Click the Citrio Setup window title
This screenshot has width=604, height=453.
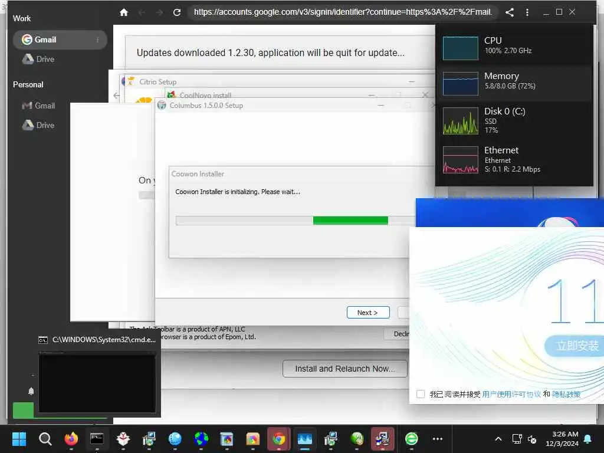158,81
